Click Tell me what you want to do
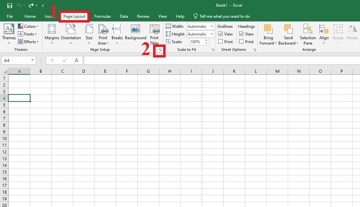This screenshot has width=360, height=207. click(x=222, y=16)
